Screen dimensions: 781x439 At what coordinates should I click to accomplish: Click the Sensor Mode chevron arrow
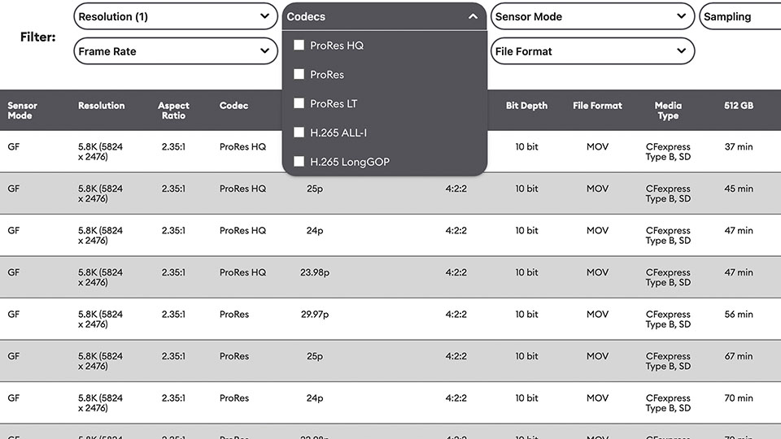coord(682,16)
